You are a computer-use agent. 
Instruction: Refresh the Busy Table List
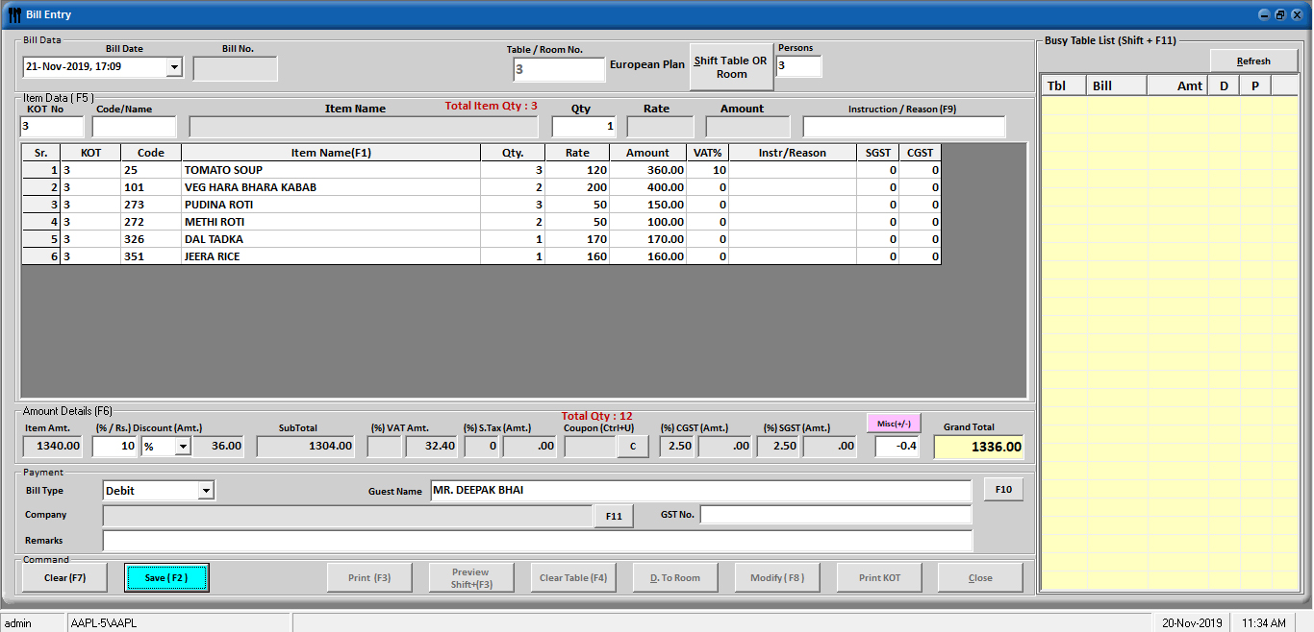coord(1252,61)
